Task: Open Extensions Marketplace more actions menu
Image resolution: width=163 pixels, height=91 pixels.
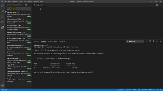Action: click(x=30, y=5)
